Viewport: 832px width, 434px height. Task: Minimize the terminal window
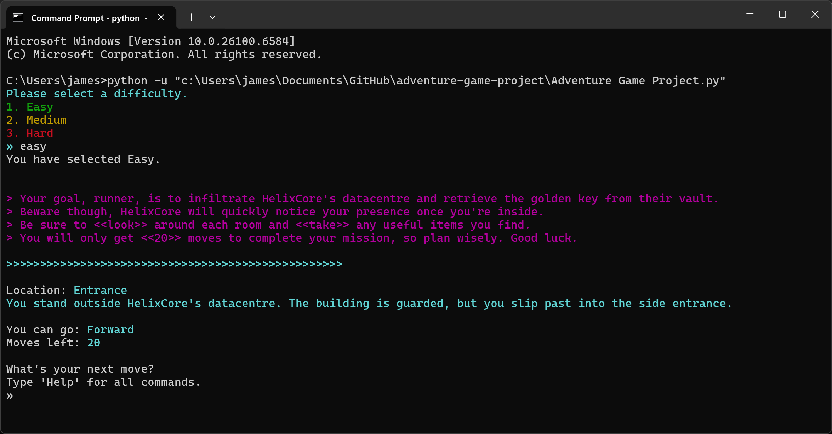pos(750,14)
